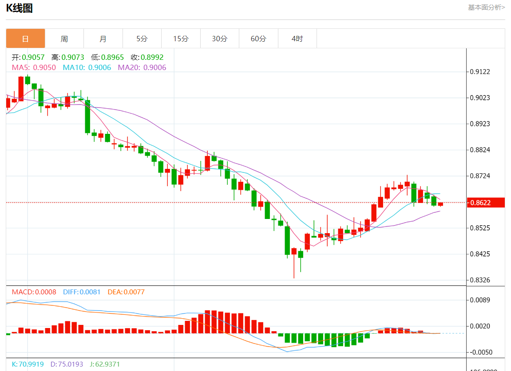Switch to the 日 daily chart tab
Viewport: 511px width, 371px height.
25,39
